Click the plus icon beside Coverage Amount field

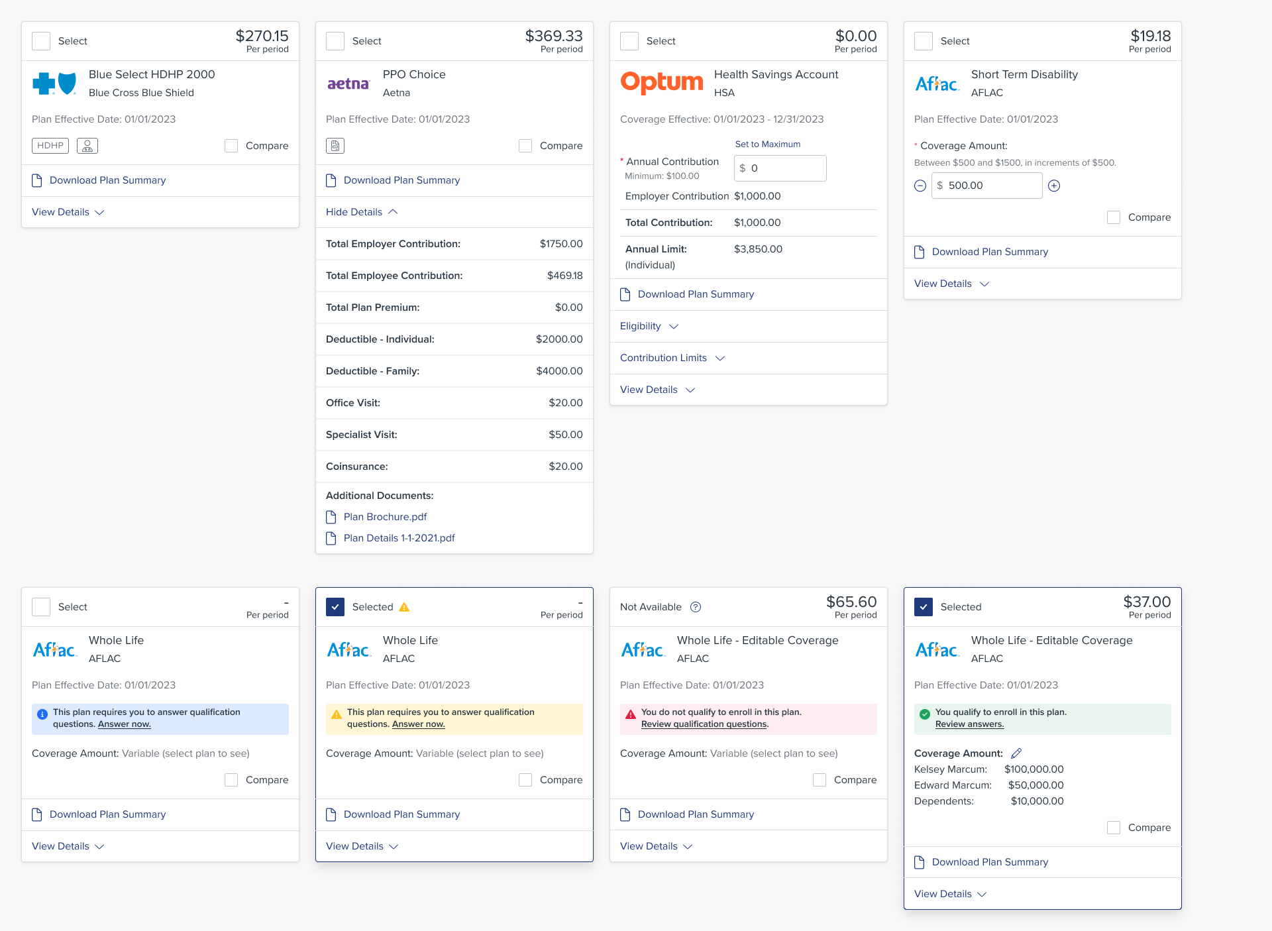point(1054,186)
